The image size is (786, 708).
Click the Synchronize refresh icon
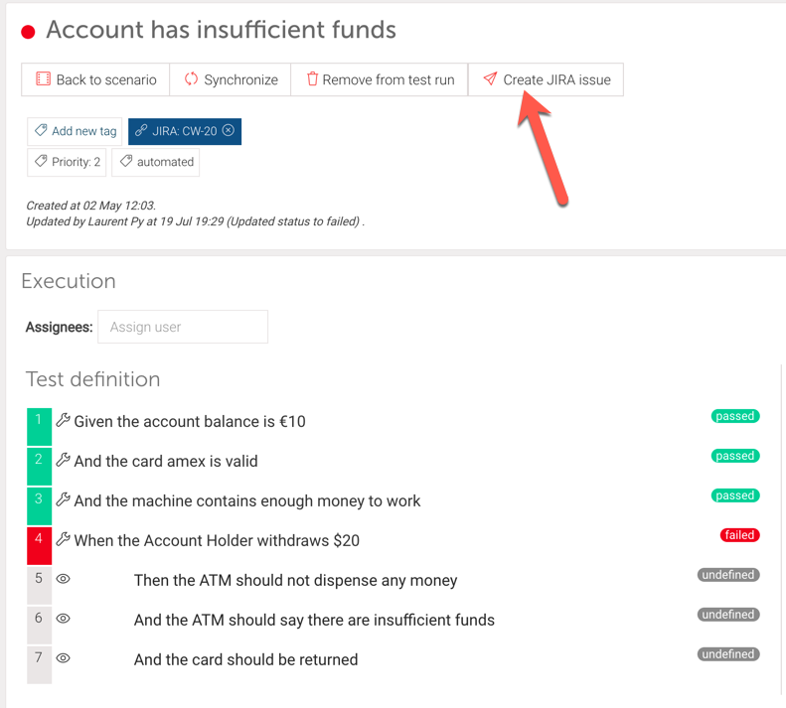point(191,79)
